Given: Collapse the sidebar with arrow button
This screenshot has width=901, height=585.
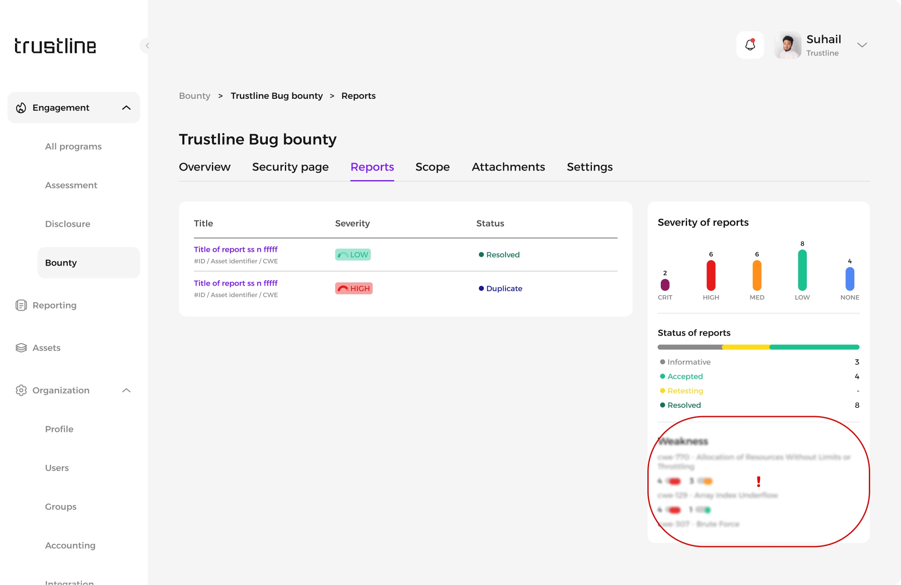Looking at the screenshot, I should point(146,45).
